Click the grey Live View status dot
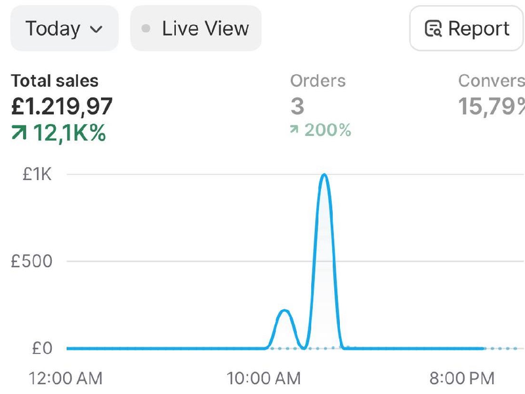Screen dimensions: 525x394 tap(146, 29)
